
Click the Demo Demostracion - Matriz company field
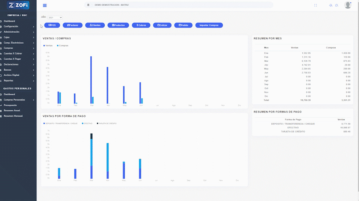click(178, 5)
